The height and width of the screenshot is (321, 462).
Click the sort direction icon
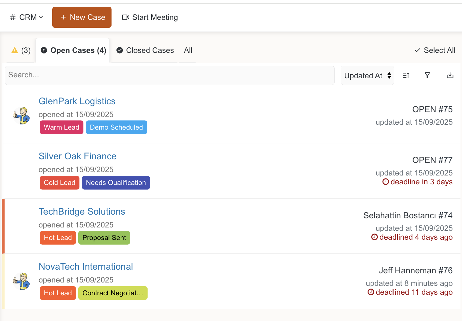pos(406,75)
